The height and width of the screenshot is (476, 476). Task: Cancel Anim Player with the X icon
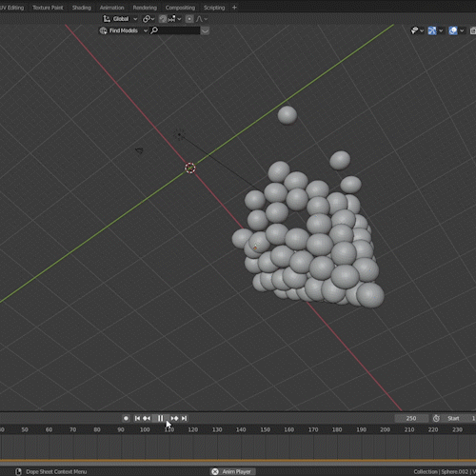215,471
